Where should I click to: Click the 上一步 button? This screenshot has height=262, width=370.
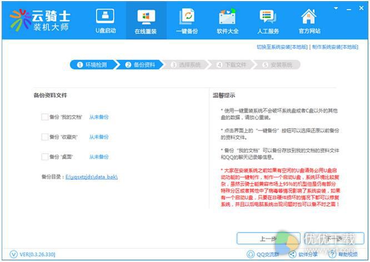click(268, 239)
